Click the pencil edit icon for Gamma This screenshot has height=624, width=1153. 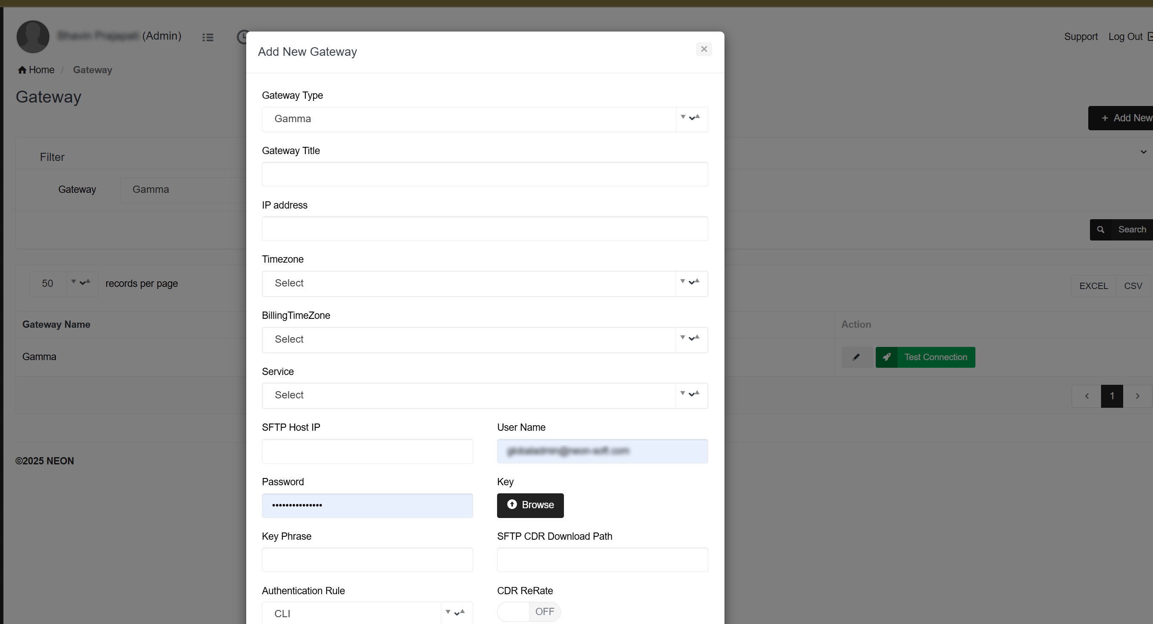(x=856, y=357)
